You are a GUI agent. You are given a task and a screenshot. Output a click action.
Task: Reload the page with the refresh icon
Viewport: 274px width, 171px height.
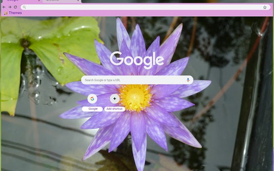pos(15,7)
